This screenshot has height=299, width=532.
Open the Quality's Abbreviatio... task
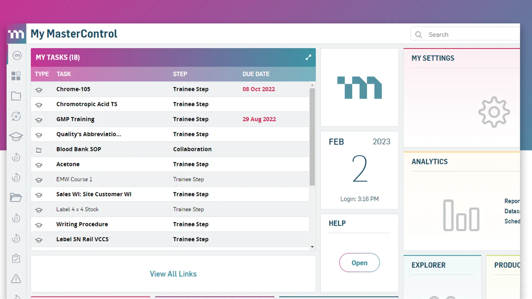click(x=89, y=134)
